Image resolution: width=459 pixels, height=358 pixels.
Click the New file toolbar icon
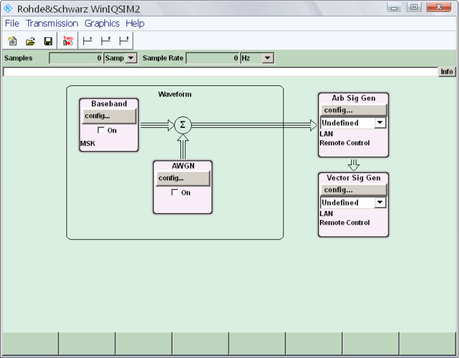point(12,41)
